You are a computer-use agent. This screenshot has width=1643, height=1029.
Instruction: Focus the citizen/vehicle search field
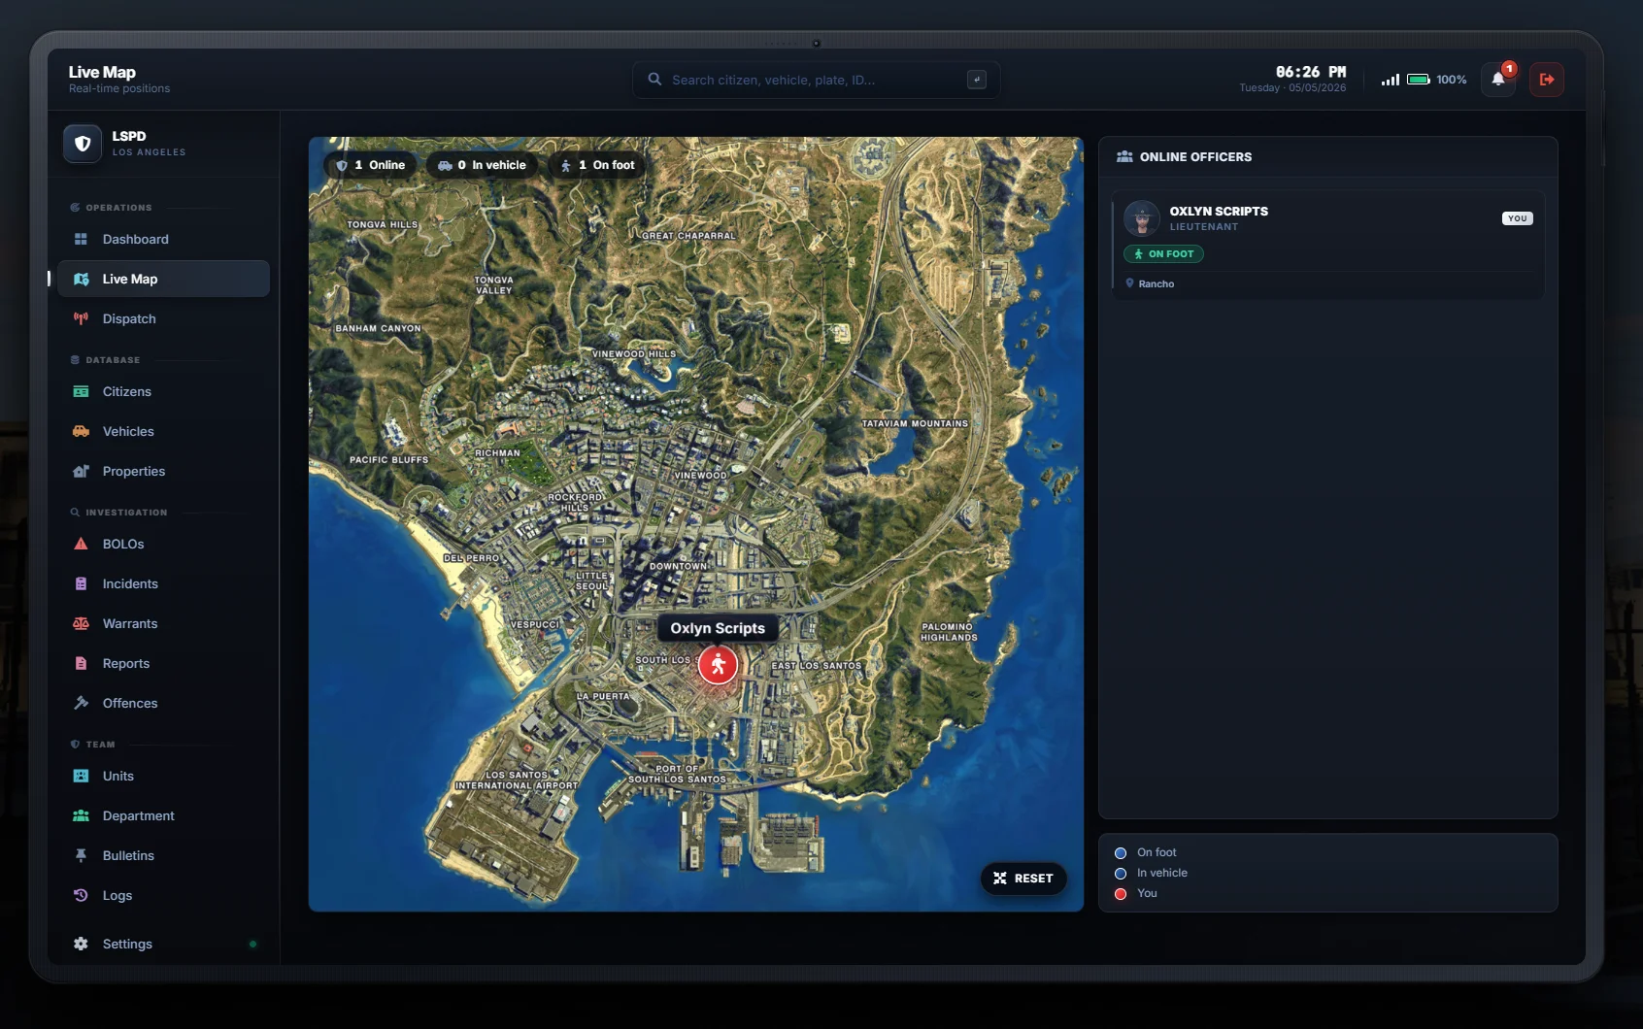816,80
